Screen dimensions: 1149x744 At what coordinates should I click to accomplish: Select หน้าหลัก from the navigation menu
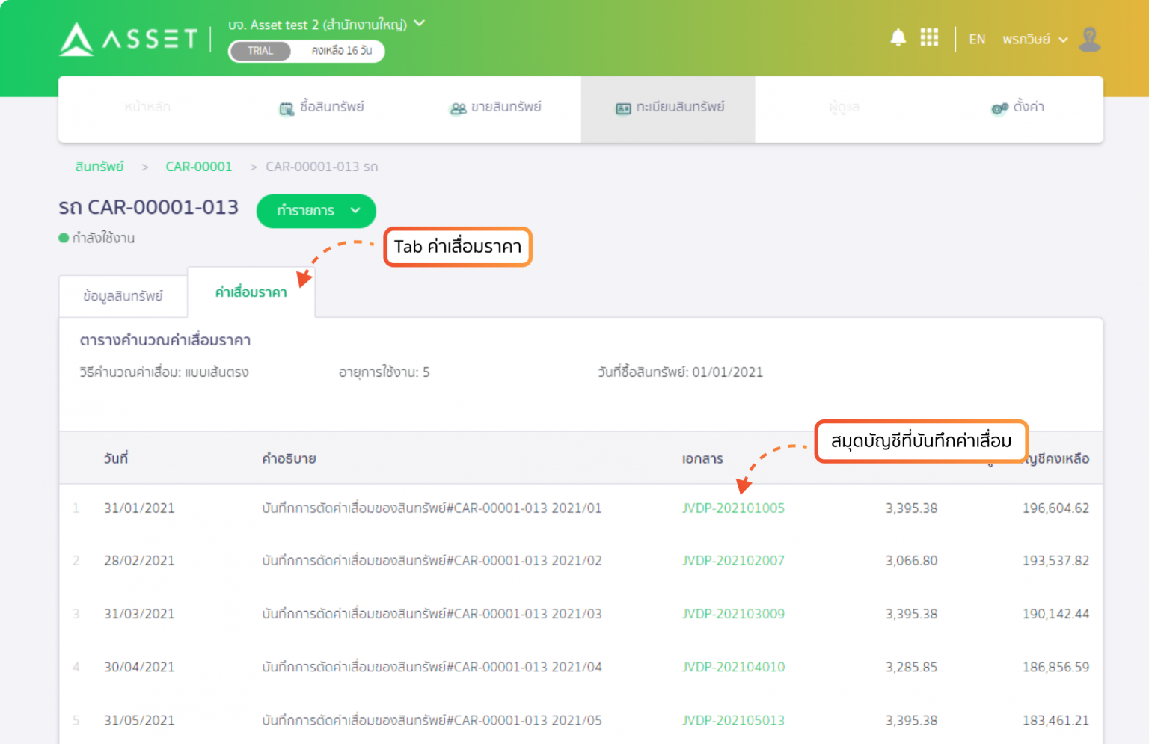click(x=147, y=108)
